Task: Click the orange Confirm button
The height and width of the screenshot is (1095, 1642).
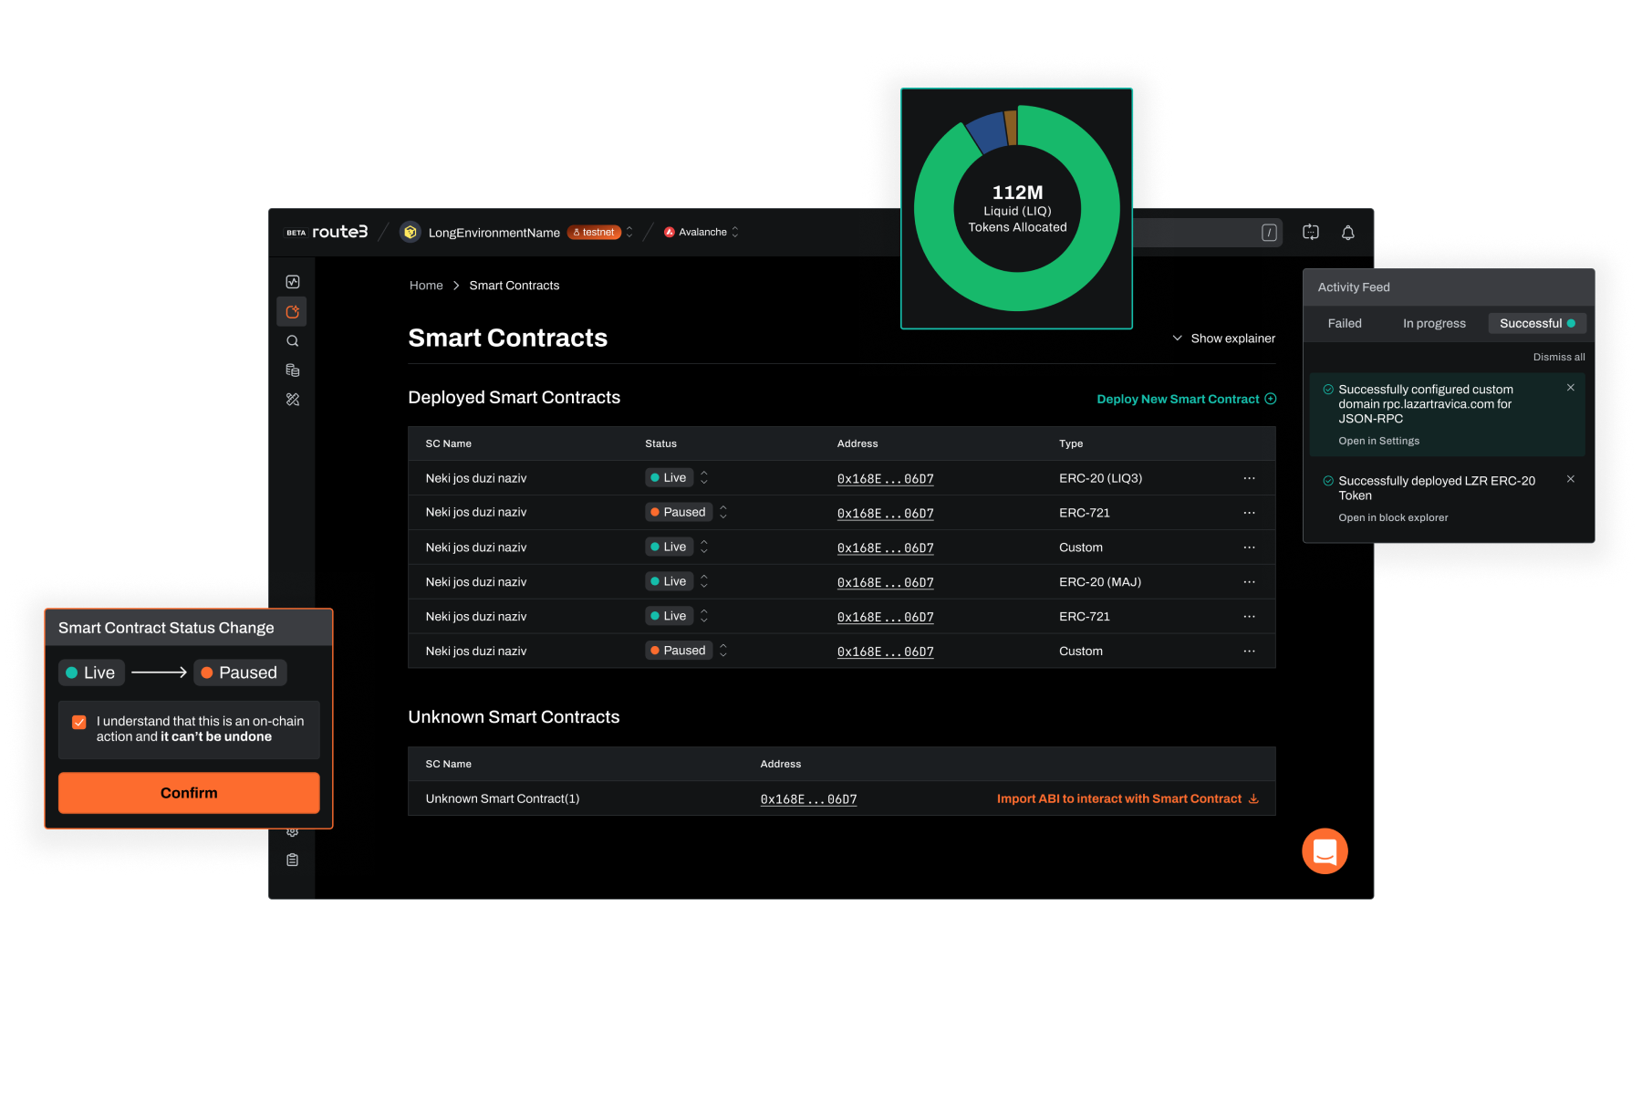Action: click(189, 793)
